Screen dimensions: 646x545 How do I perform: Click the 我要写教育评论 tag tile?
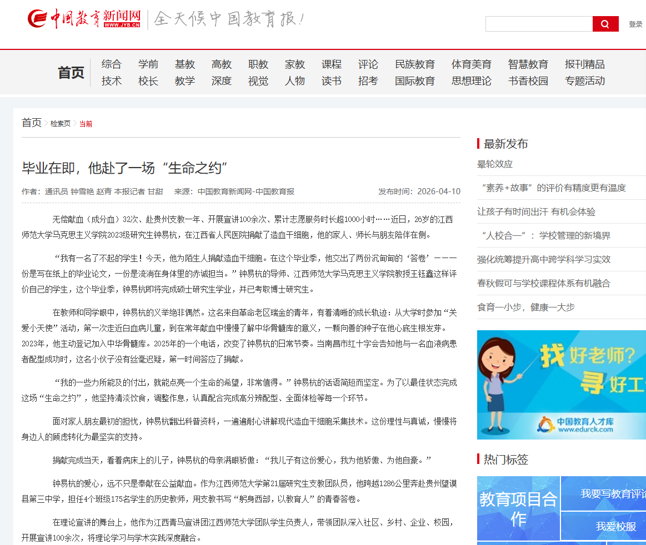click(x=609, y=493)
